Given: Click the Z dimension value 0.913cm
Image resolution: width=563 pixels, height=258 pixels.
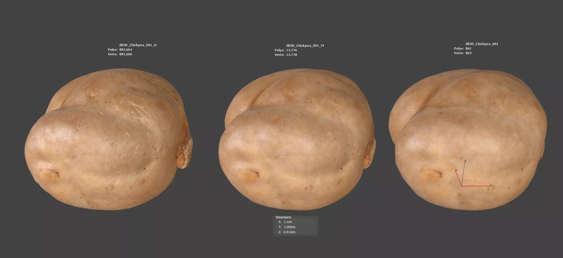Looking at the screenshot, I should tap(289, 232).
